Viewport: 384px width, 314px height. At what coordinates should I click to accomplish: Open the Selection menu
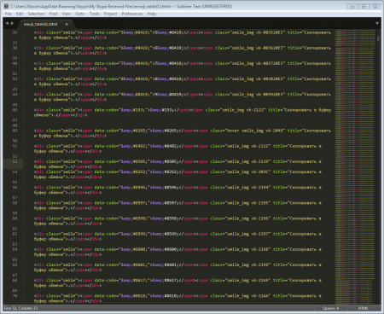coord(36,14)
